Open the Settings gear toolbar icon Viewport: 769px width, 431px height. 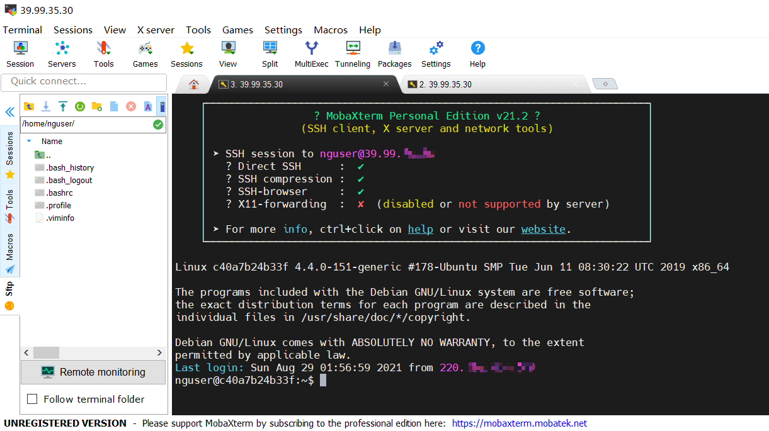(x=436, y=54)
